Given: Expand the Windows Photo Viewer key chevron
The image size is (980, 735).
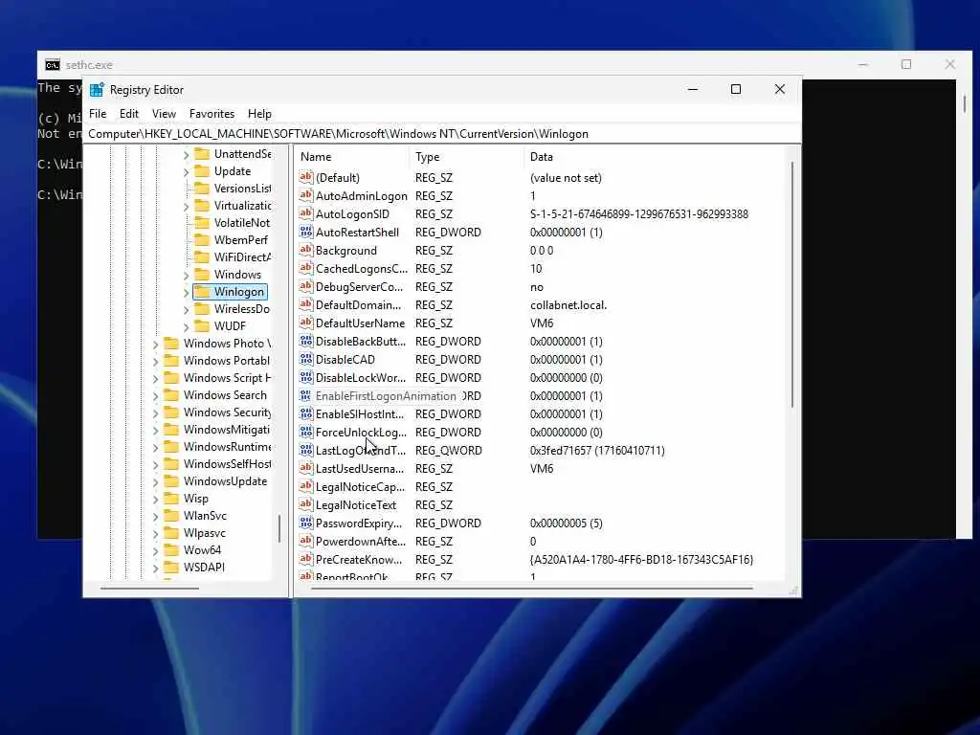Looking at the screenshot, I should pos(156,344).
